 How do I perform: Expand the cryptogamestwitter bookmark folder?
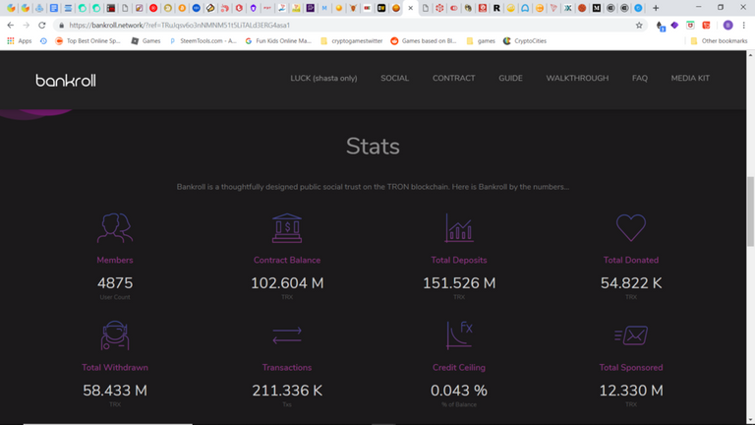(351, 41)
